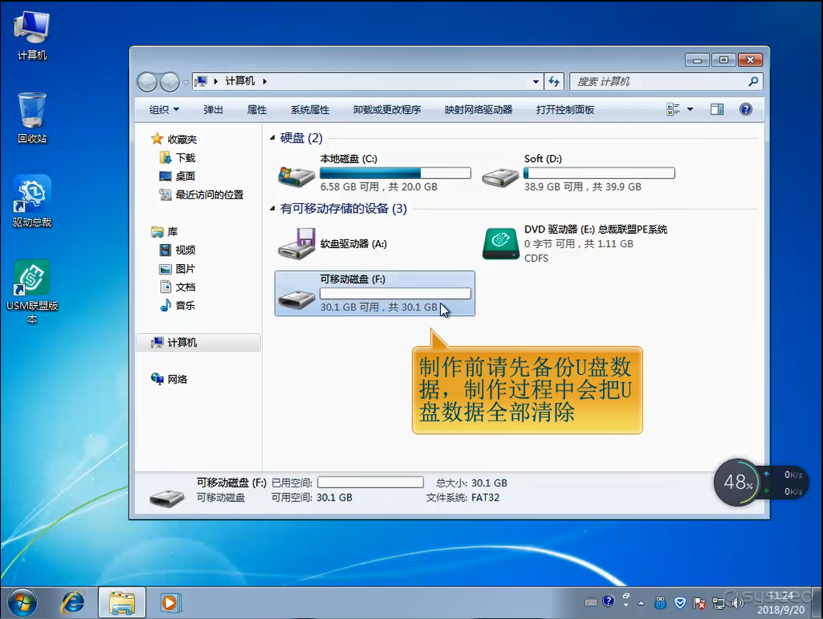Viewport: 823px width, 619px height.
Task: Click 卸载或更改程序 in the toolbar
Action: point(387,110)
